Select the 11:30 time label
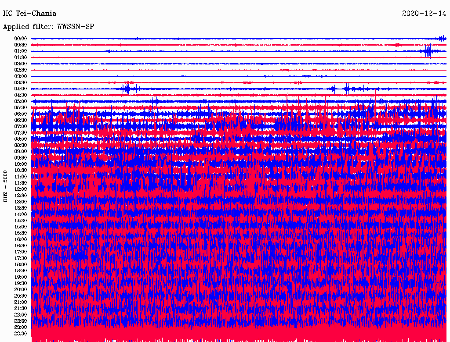Screen dimensions: 450x342 [x=21, y=183]
